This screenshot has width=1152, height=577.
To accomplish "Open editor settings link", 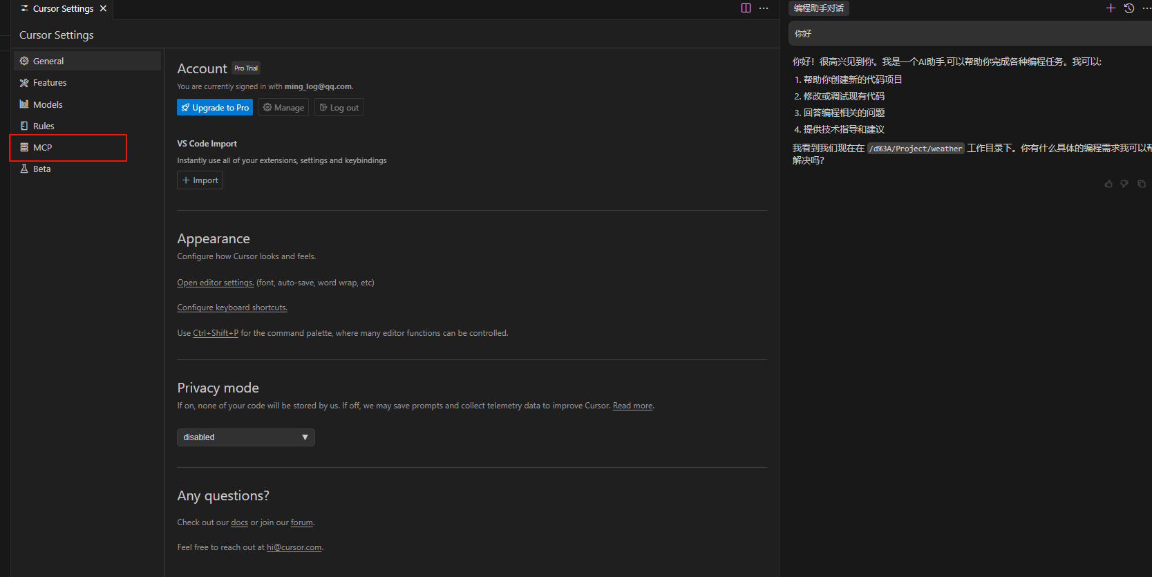I will pos(216,283).
